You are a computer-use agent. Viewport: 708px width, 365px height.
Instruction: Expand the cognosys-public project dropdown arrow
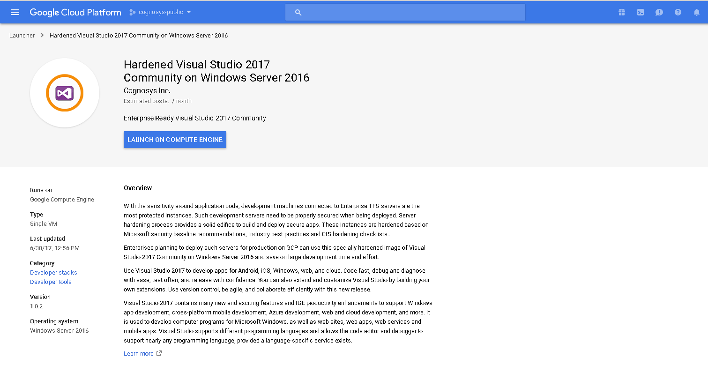[189, 12]
